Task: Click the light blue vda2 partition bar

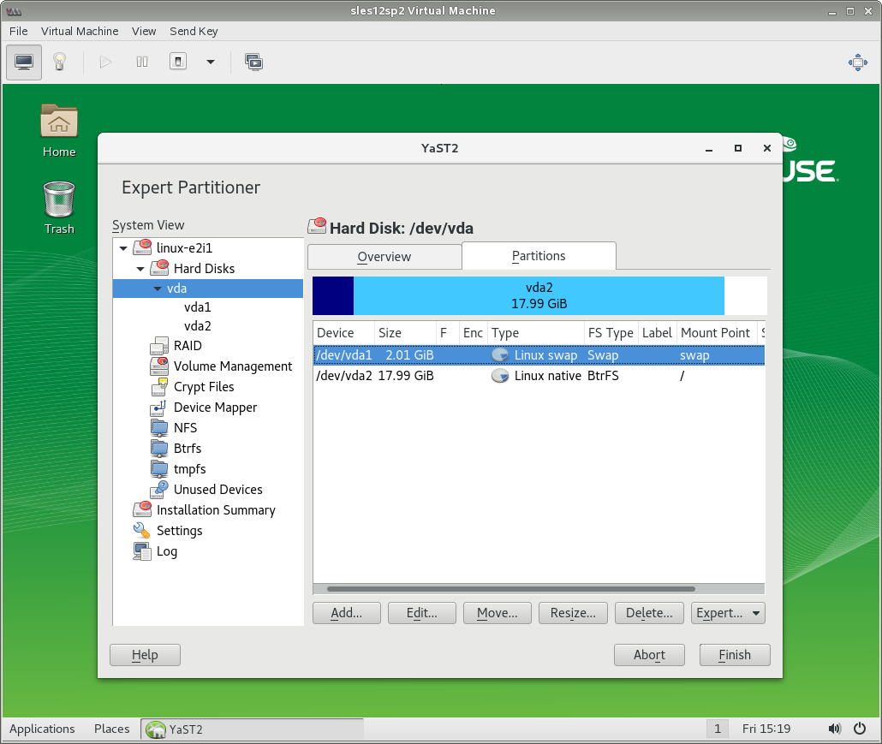Action: click(x=539, y=295)
